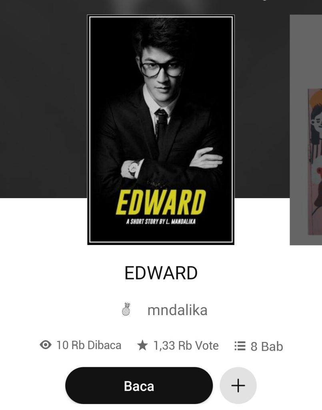Click the pineapple author avatar
This screenshot has width=322, height=410.
(126, 310)
